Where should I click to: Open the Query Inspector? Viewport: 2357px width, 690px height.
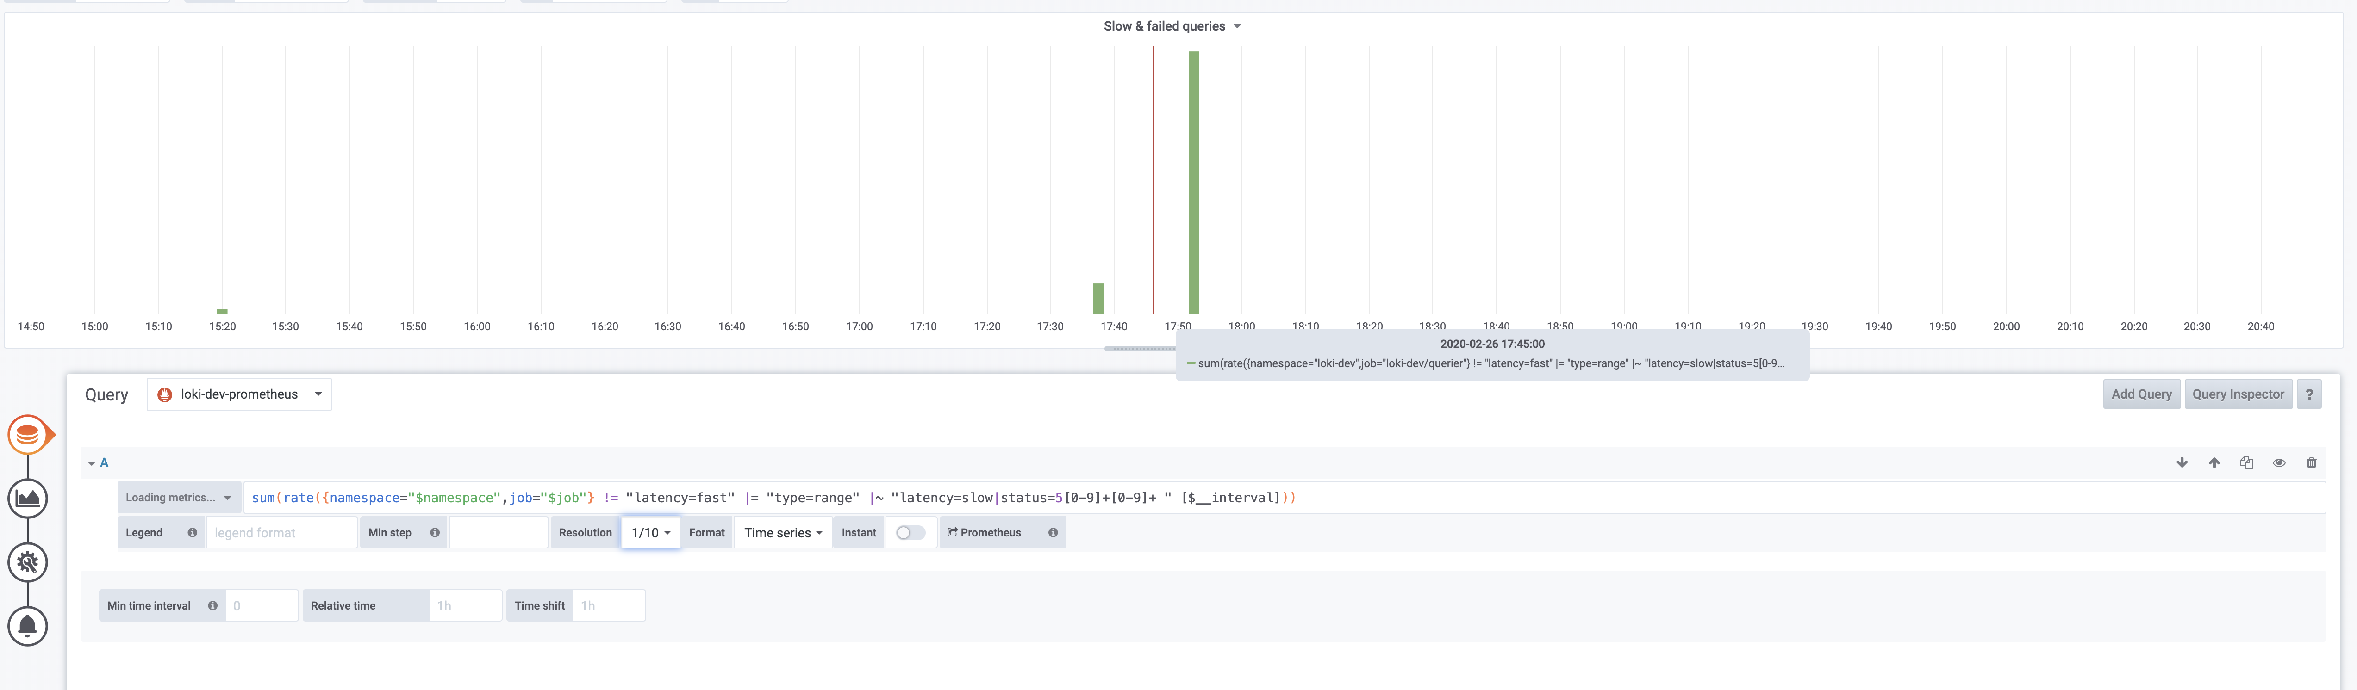[2238, 394]
